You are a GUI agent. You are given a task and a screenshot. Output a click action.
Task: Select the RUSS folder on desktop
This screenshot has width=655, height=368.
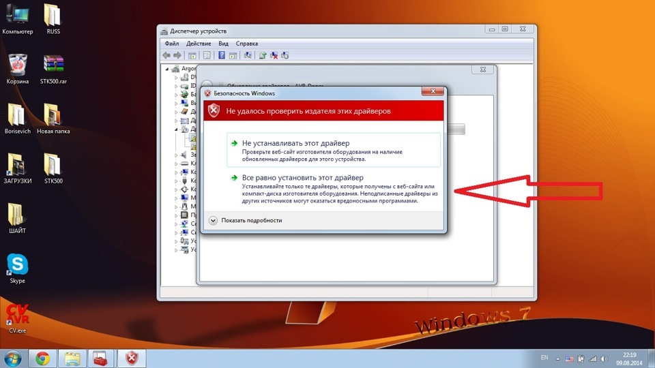[x=53, y=19]
